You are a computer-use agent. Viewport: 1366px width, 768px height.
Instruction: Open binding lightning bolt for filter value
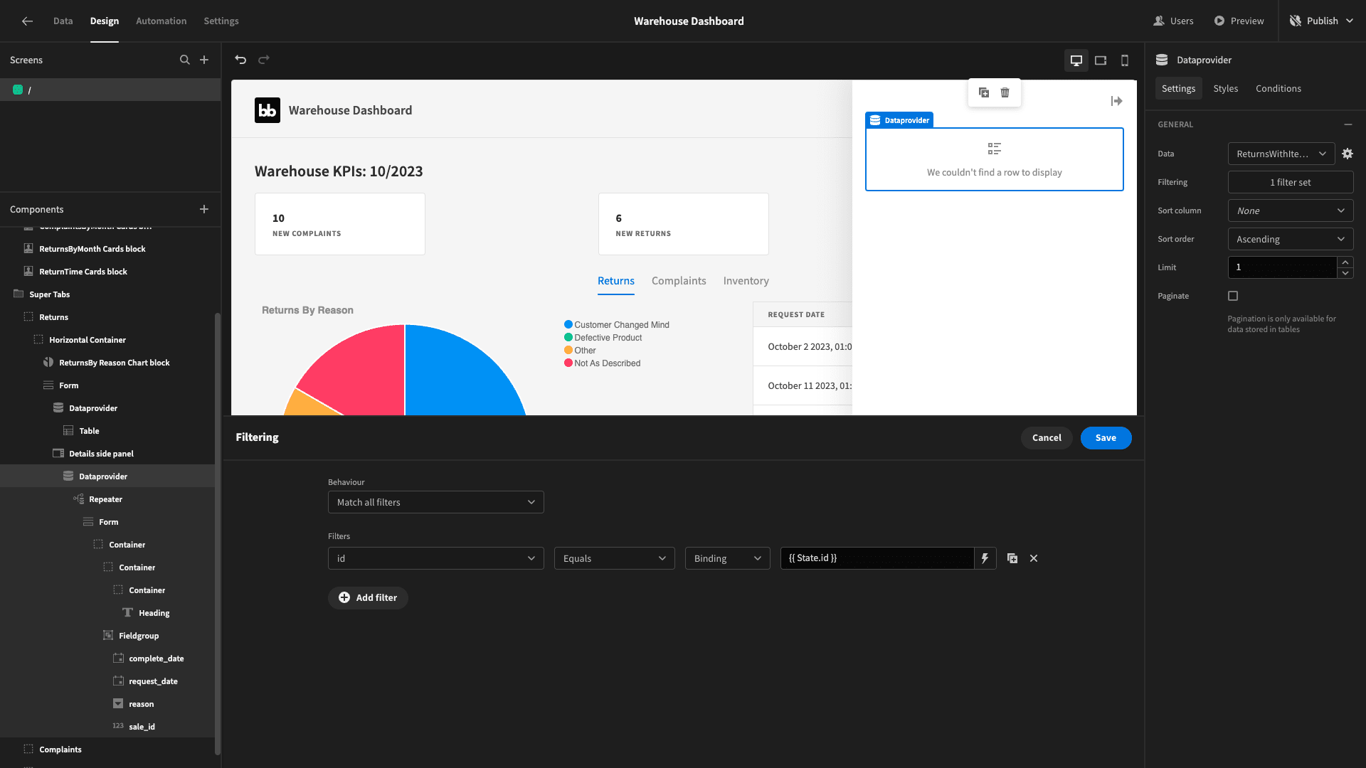(x=985, y=558)
